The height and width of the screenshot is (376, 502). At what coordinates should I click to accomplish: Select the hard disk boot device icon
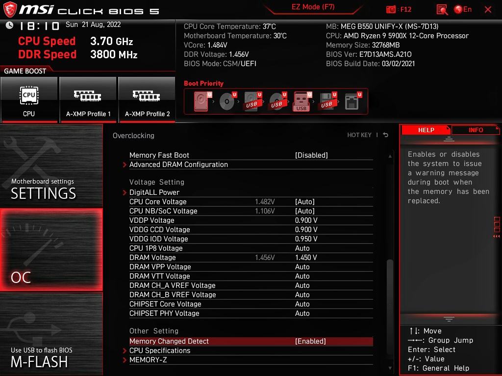point(202,101)
